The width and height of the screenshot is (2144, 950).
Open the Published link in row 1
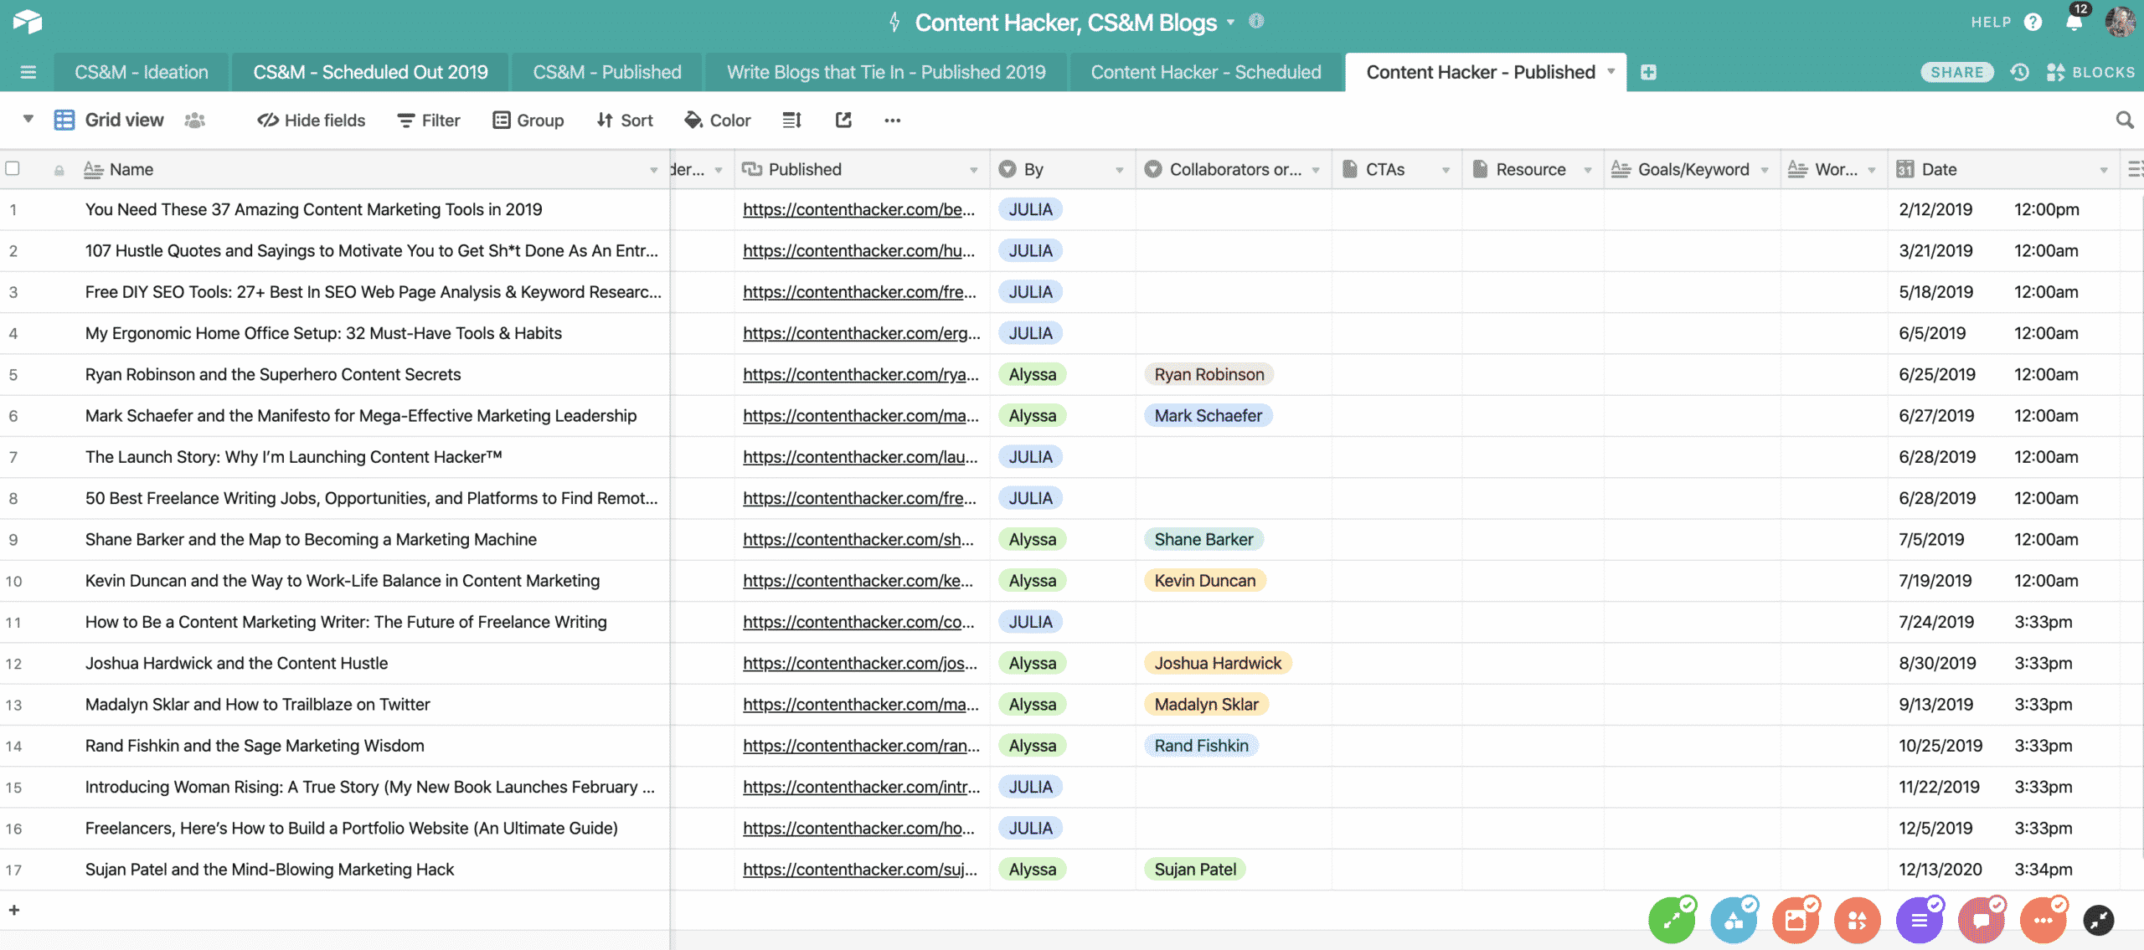point(859,209)
